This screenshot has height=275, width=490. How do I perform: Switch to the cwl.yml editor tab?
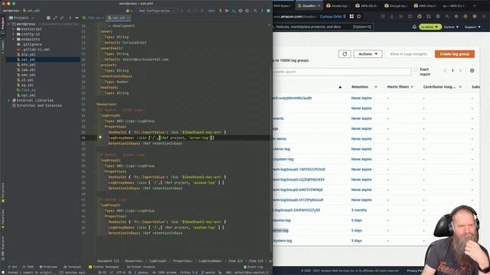(x=118, y=18)
